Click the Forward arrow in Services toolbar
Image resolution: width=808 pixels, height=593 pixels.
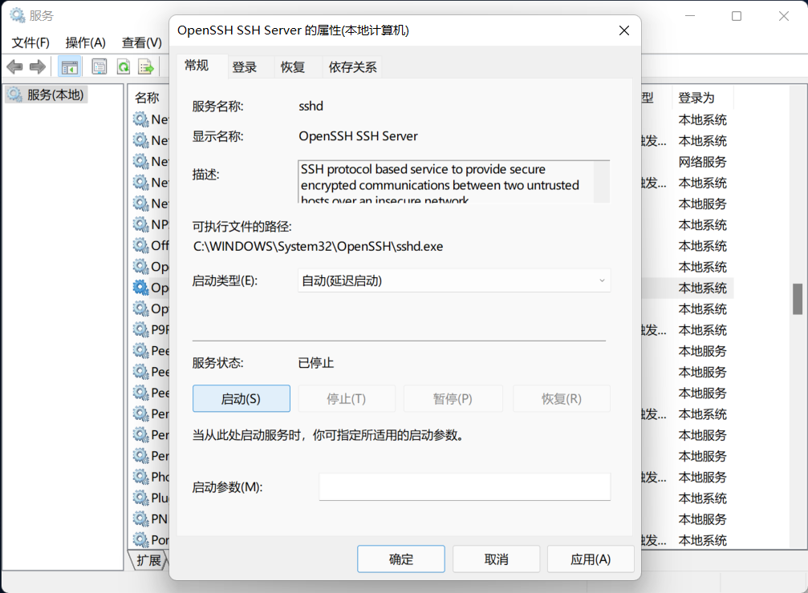pos(37,67)
